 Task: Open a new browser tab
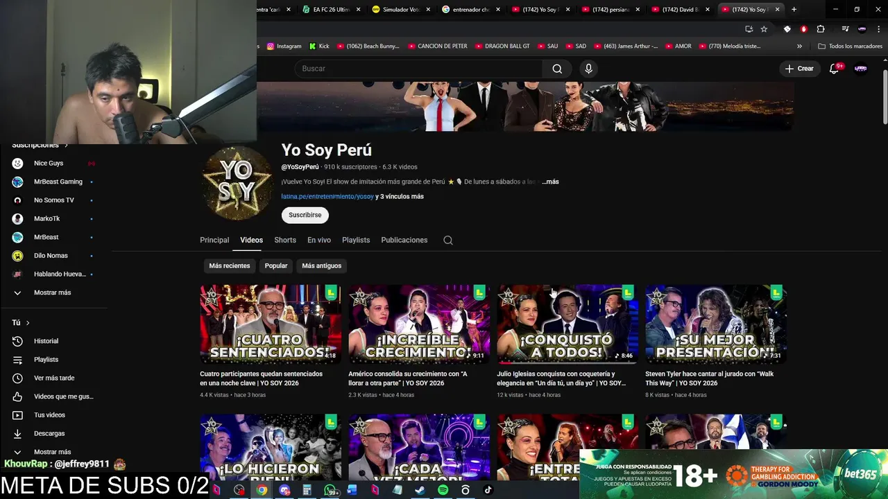[794, 9]
